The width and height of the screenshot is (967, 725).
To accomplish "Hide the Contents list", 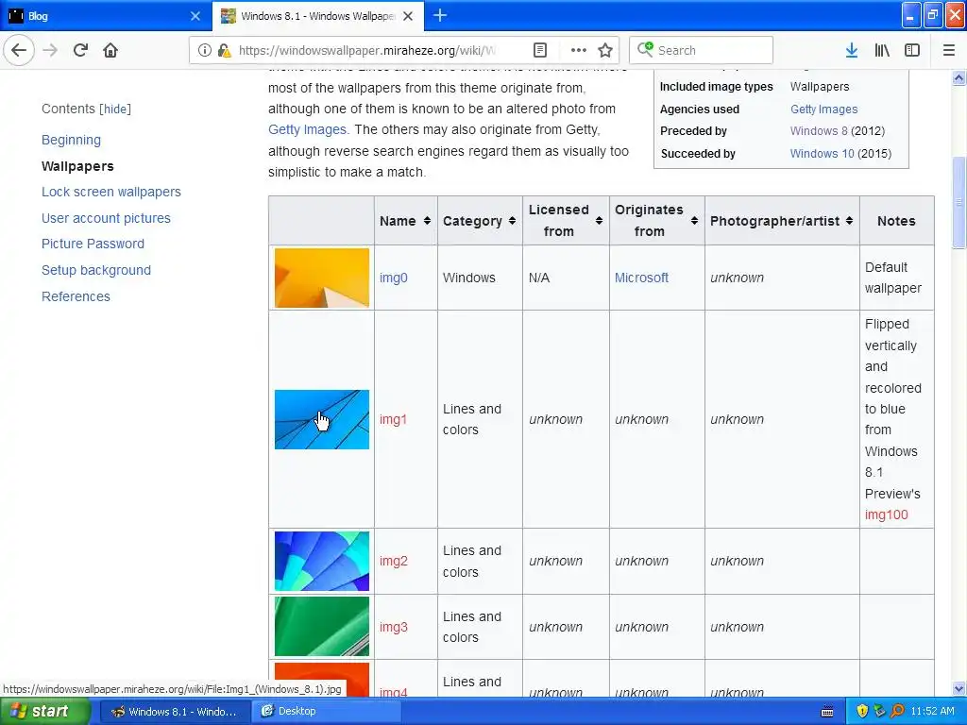I will click(115, 110).
